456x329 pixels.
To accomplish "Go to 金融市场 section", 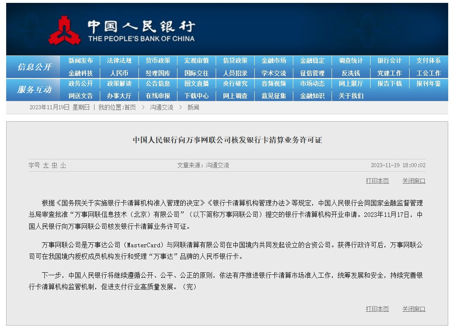I will coord(274,61).
